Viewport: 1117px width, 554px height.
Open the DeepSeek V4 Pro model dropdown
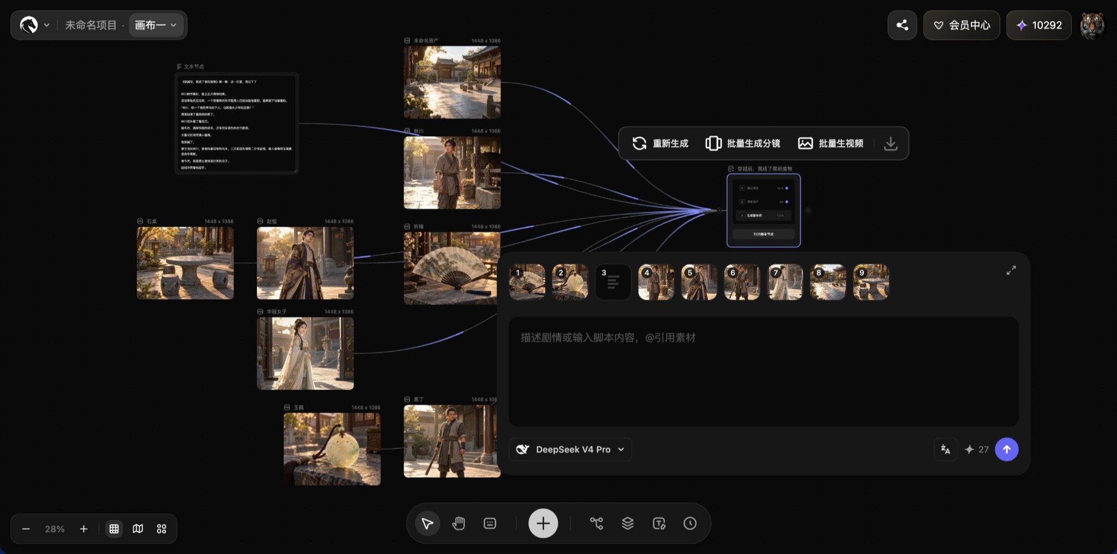[570, 449]
